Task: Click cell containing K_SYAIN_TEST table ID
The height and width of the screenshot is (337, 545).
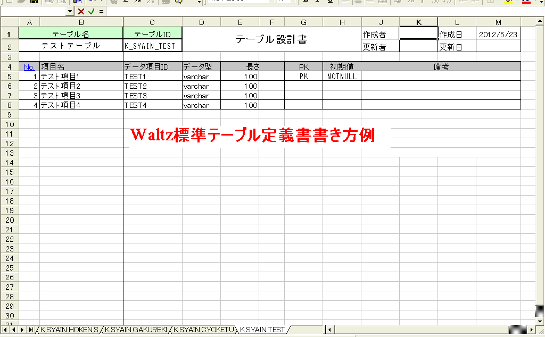Action: [x=152, y=46]
